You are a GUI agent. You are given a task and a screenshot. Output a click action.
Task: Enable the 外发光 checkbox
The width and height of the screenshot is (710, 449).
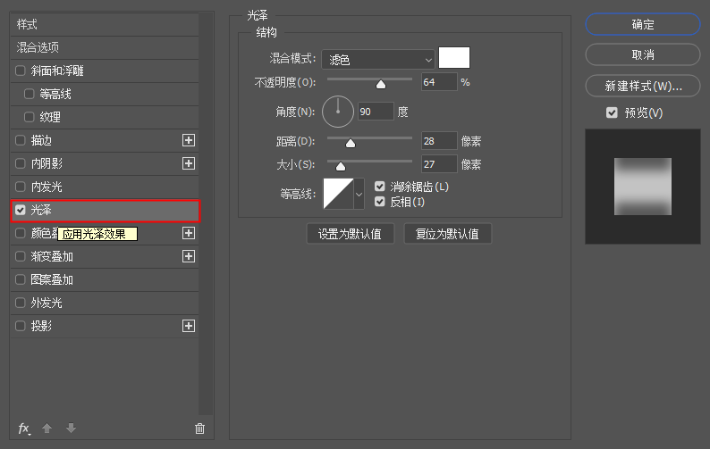(21, 303)
